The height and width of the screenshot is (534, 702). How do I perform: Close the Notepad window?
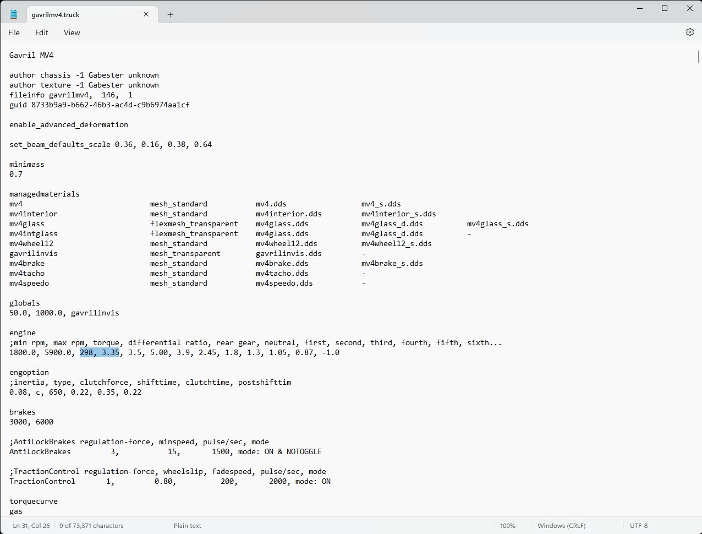(689, 8)
